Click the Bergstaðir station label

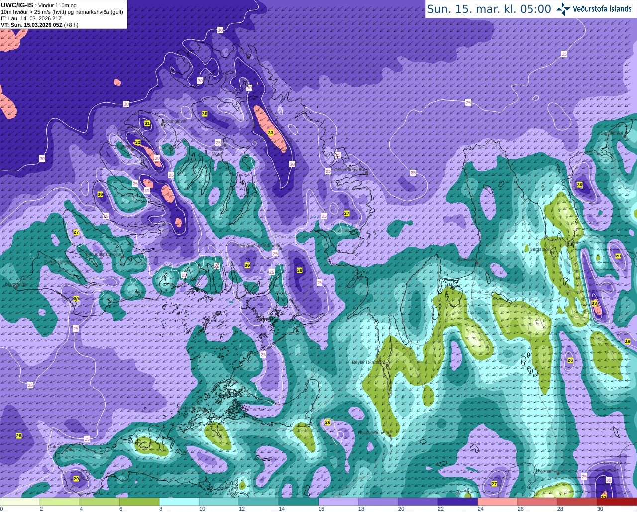pyautogui.click(x=539, y=249)
